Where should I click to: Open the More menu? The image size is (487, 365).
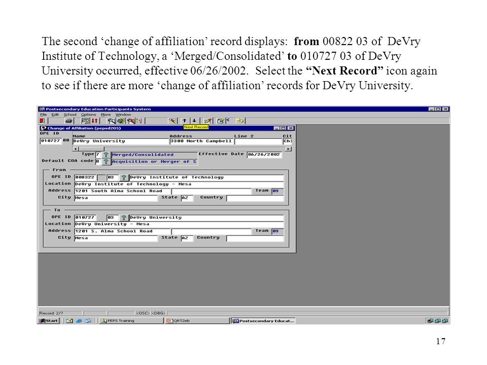(106, 115)
